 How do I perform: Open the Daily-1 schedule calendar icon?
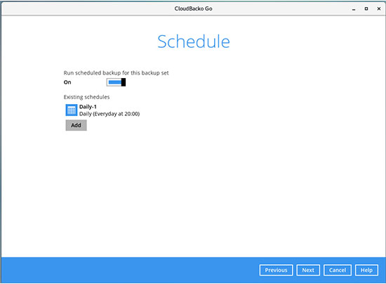[x=72, y=110]
